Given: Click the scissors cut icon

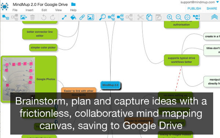Looking at the screenshot, I should coord(140,17).
